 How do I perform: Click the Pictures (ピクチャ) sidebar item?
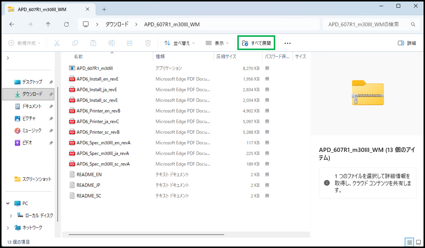pos(29,118)
